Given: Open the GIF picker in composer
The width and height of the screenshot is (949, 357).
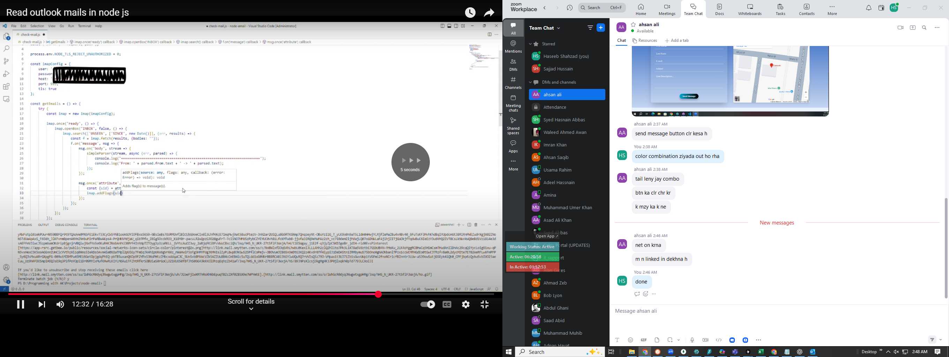Looking at the screenshot, I should (x=644, y=340).
